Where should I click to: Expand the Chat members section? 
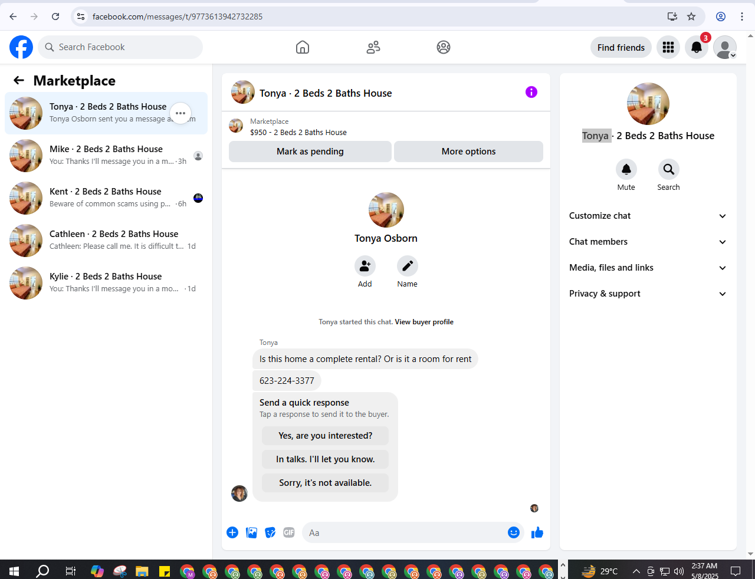pyautogui.click(x=648, y=242)
